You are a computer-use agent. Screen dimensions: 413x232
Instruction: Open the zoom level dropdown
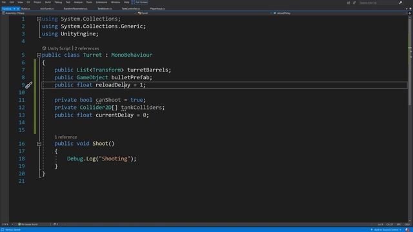(7, 224)
